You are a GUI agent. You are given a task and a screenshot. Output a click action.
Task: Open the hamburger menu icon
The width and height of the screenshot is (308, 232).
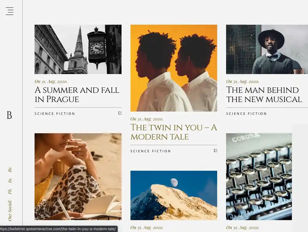(10, 11)
